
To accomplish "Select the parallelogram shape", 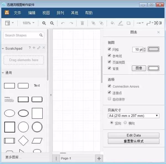I will click(37, 141).
